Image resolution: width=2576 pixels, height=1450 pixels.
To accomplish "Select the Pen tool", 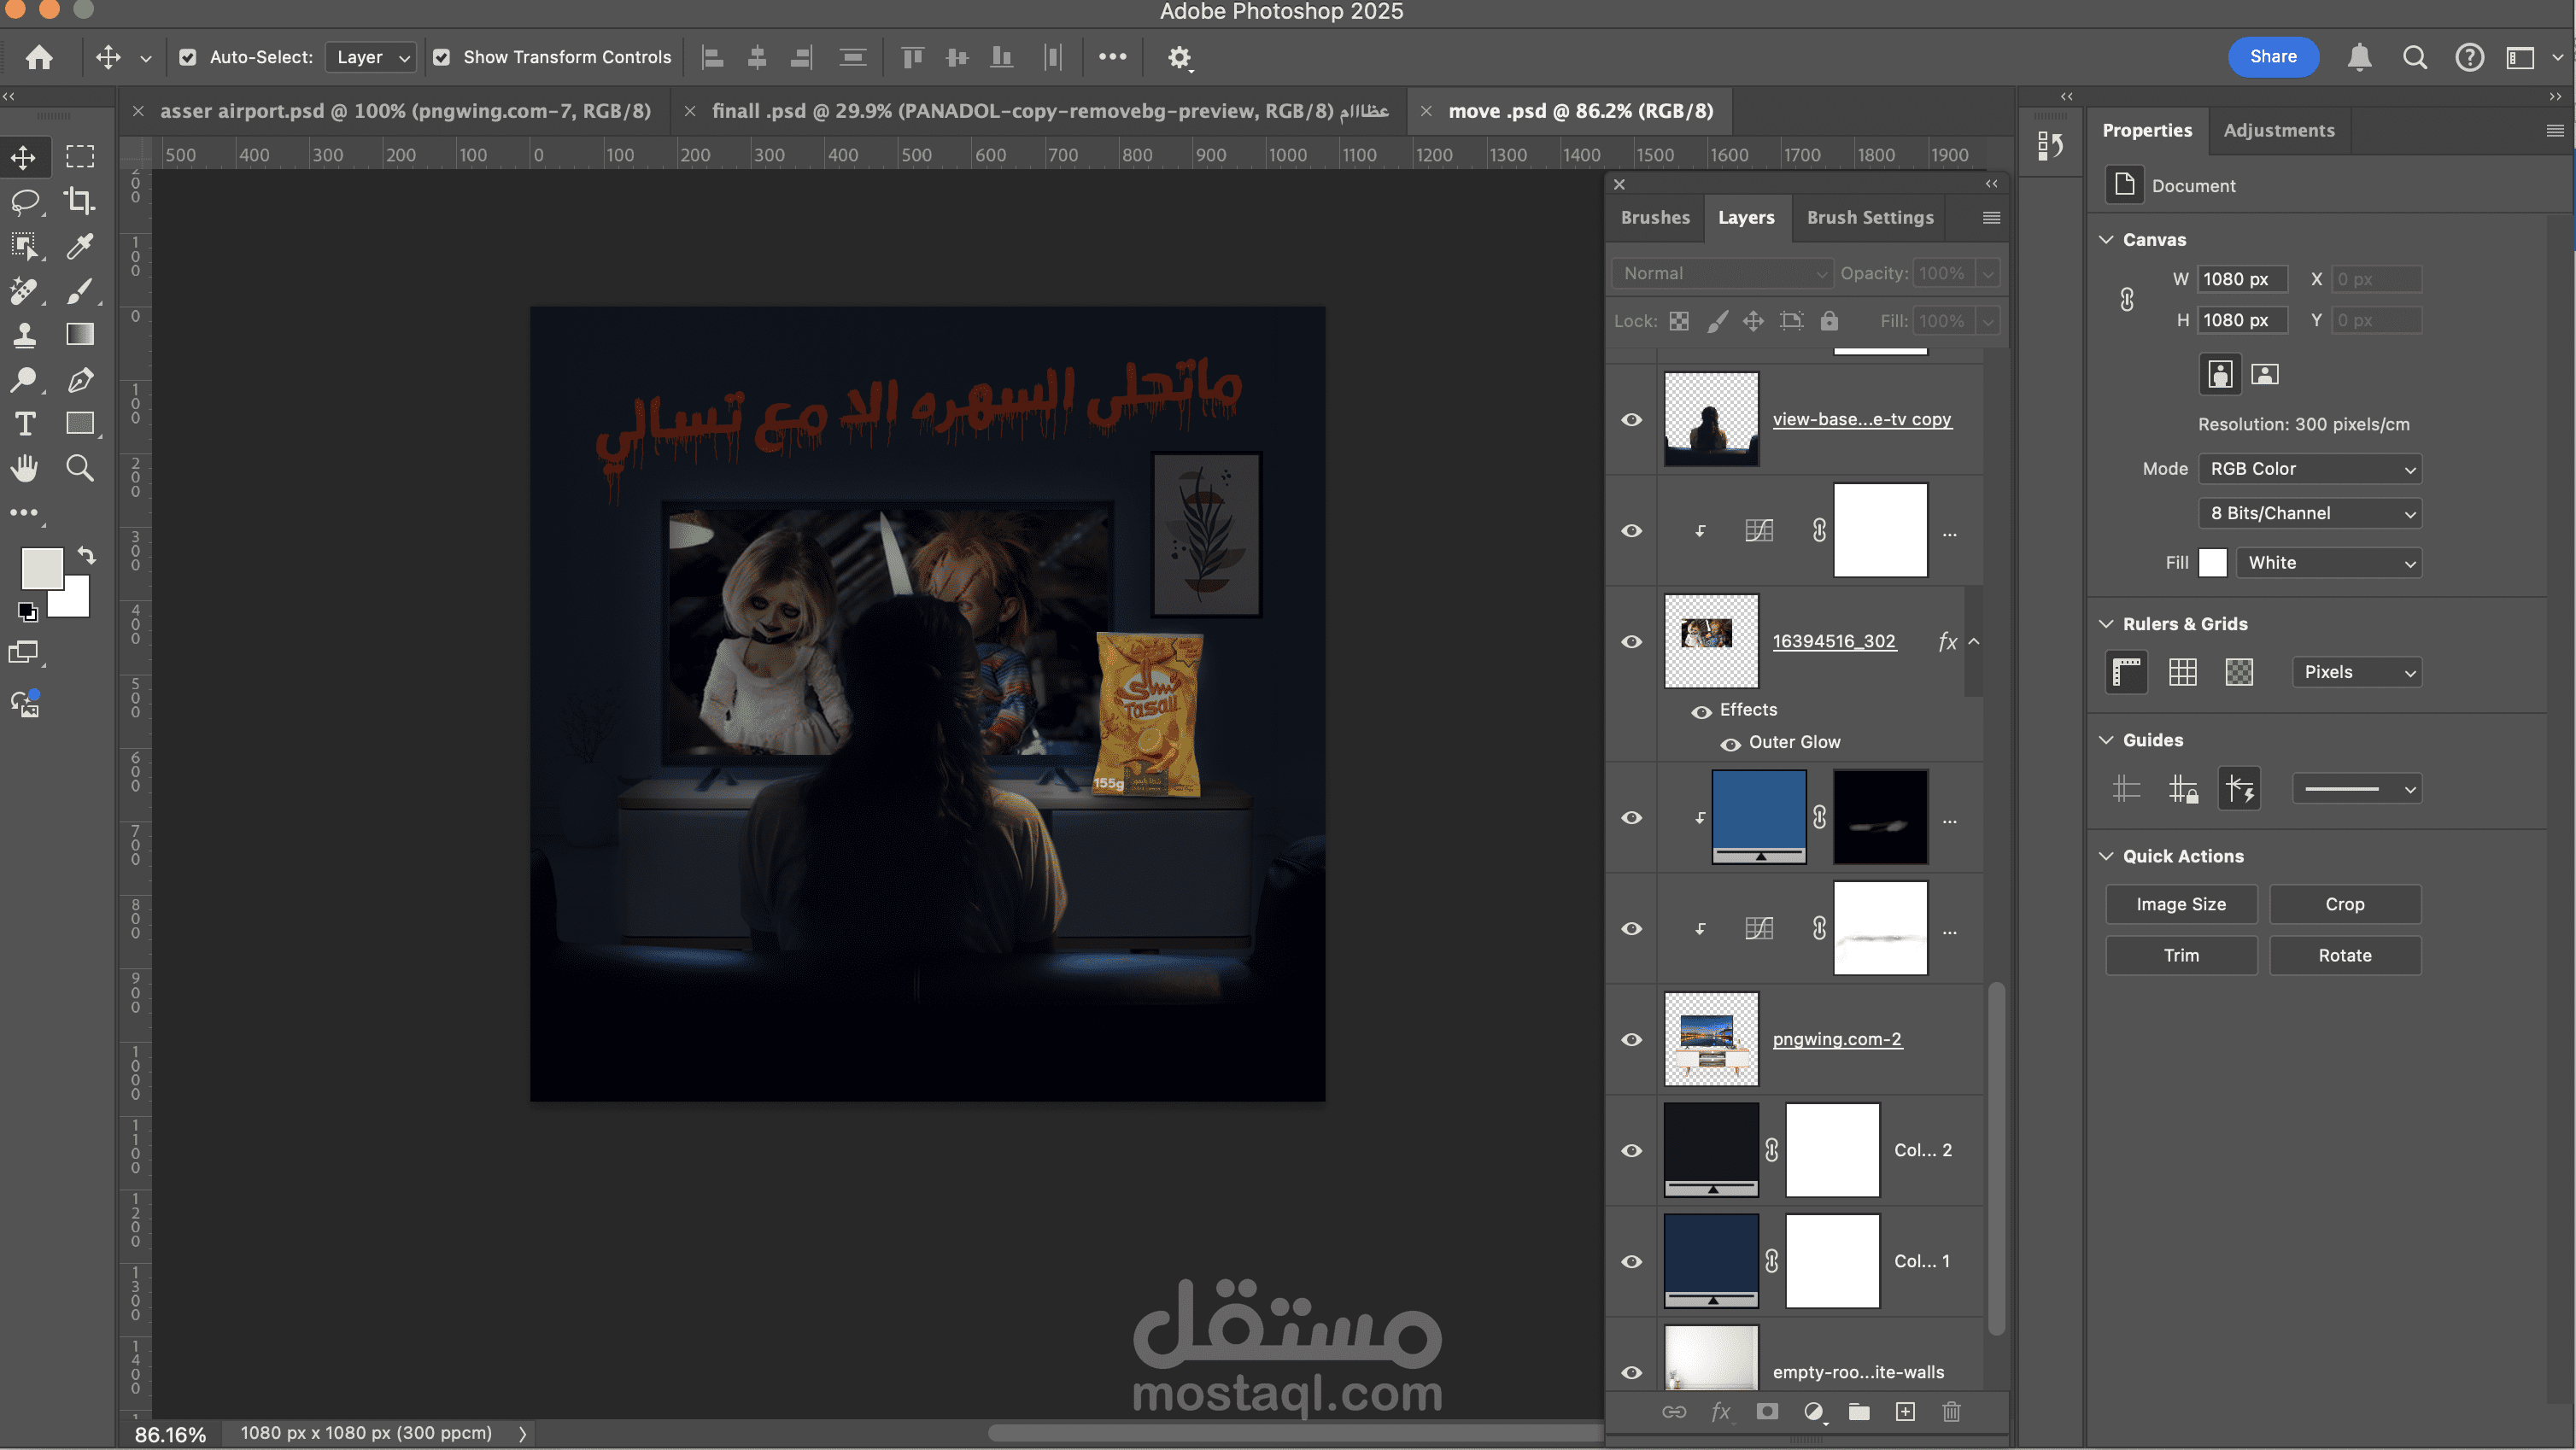I will pos(80,380).
